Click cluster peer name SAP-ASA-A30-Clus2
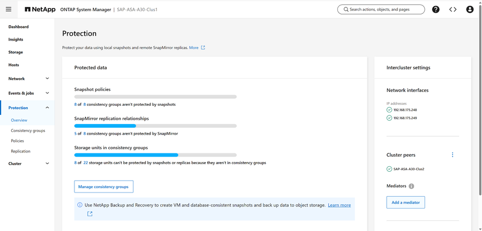482x231 pixels. coord(409,169)
